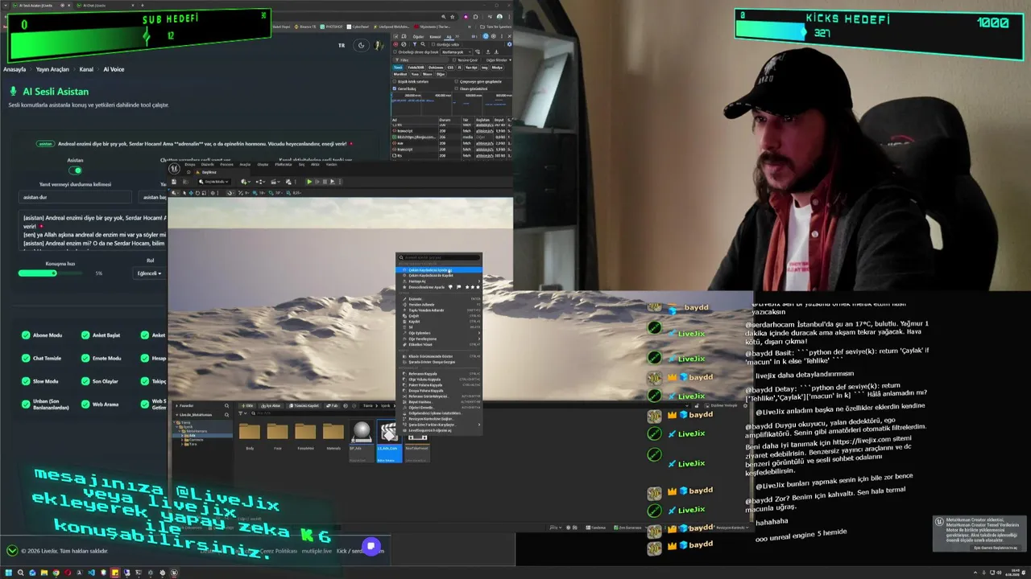This screenshot has height=579, width=1031.
Task: Expand the Öğe Eylemleri submenu arrow
Action: tap(478, 333)
